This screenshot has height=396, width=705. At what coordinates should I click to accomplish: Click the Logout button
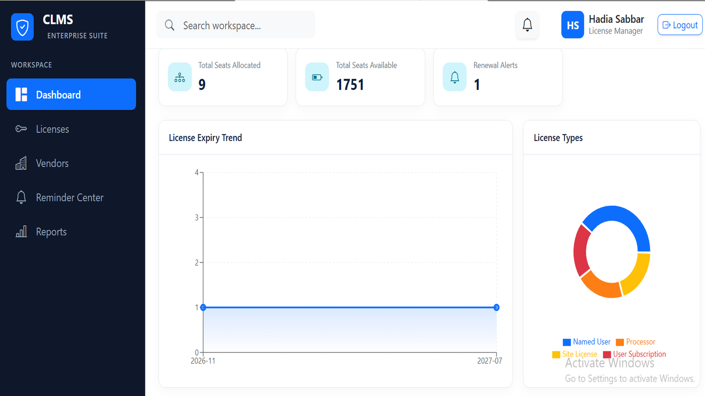point(680,25)
